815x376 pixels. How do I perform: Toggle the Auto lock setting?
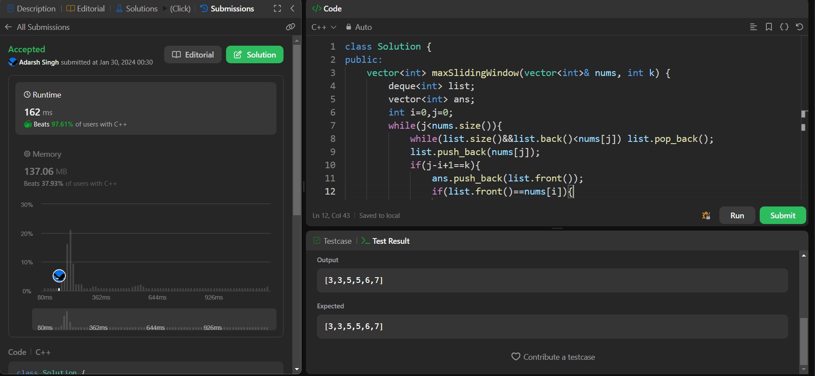(x=359, y=27)
